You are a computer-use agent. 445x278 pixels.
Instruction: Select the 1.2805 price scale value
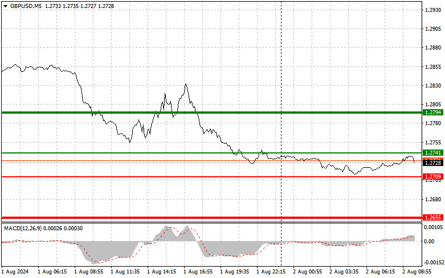[x=433, y=105]
